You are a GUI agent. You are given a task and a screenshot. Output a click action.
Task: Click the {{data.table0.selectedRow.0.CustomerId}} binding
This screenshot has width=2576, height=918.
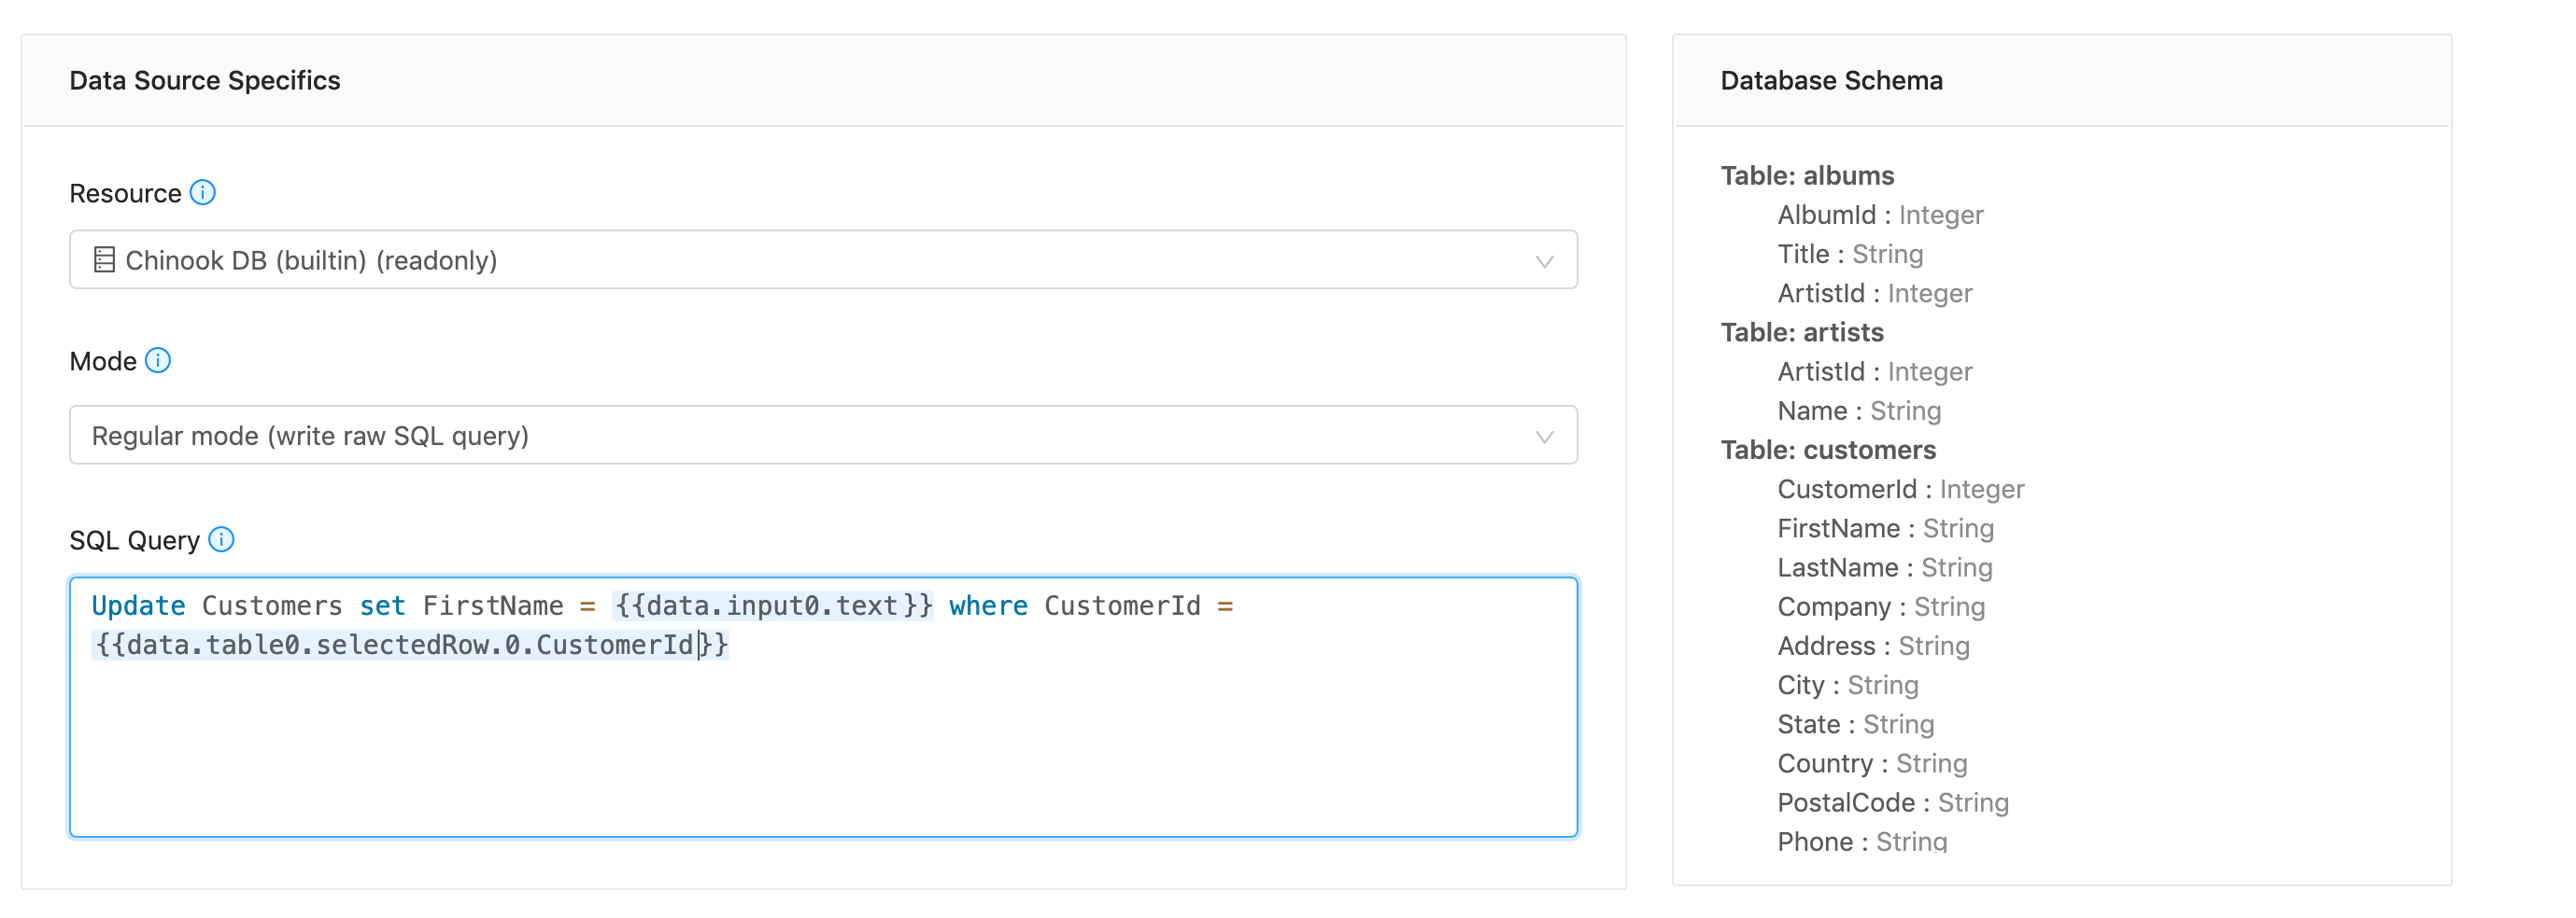click(x=410, y=645)
